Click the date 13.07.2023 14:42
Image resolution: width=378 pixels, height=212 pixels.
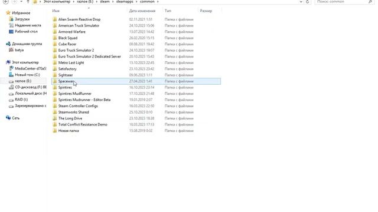pyautogui.click(x=142, y=32)
